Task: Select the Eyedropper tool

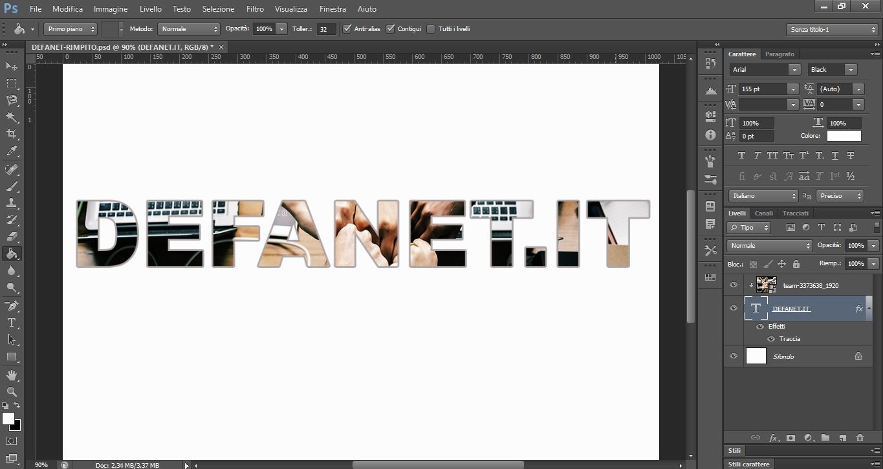Action: [12, 151]
